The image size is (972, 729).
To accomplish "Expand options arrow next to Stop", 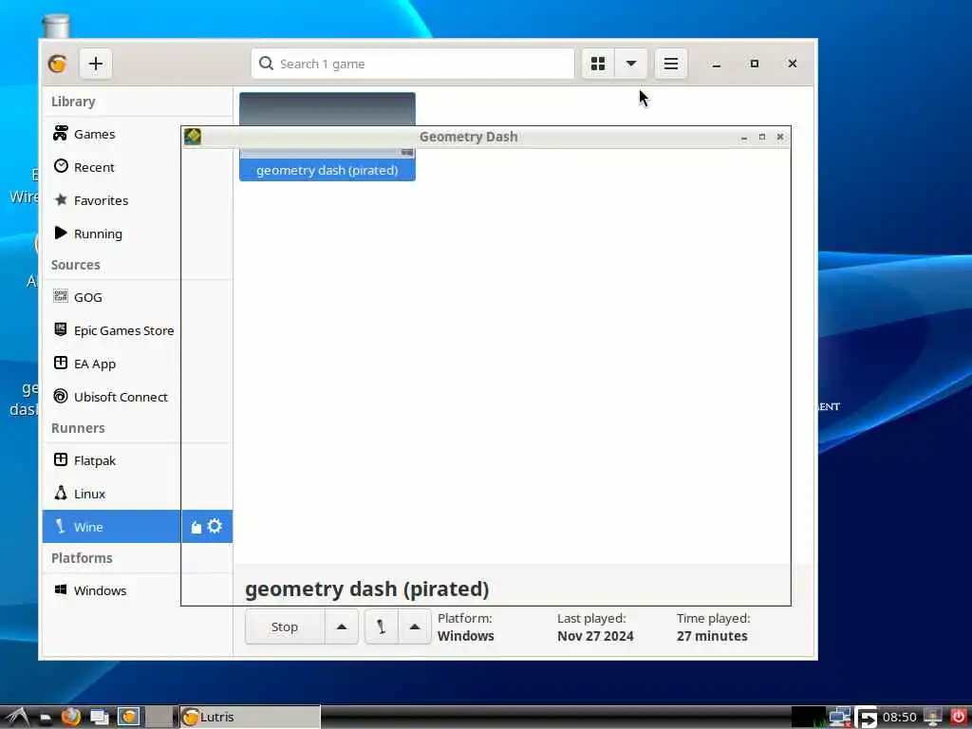I will tap(342, 626).
